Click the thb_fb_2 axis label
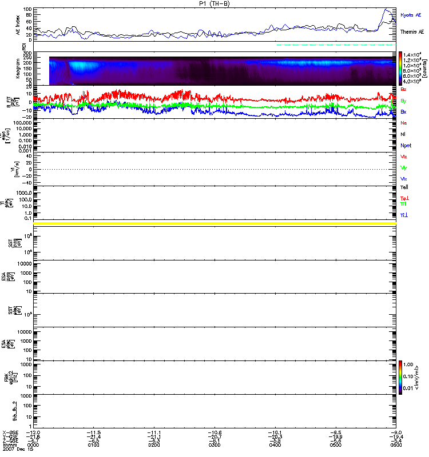The width and height of the screenshot is (429, 457). pyautogui.click(x=15, y=411)
